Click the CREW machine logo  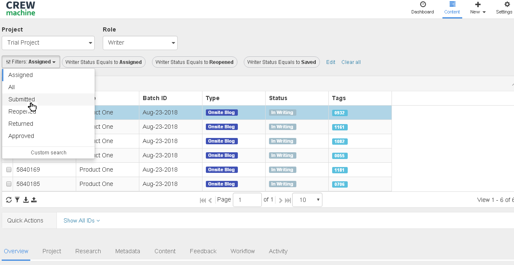21,9
